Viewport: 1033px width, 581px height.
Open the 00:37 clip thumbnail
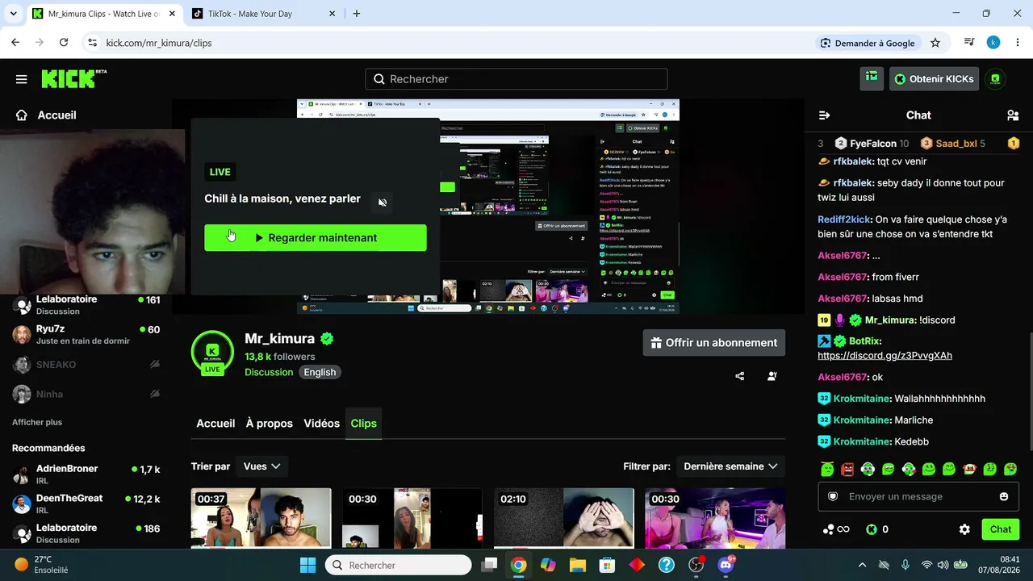pyautogui.click(x=261, y=518)
